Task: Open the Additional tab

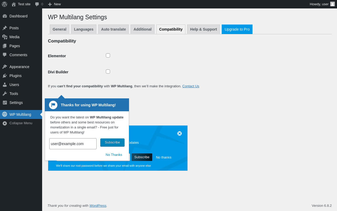Action: [x=142, y=29]
